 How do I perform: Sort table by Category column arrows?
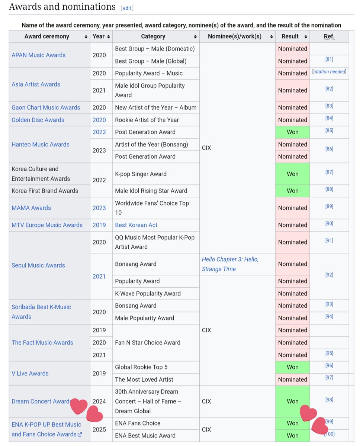pyautogui.click(x=195, y=36)
